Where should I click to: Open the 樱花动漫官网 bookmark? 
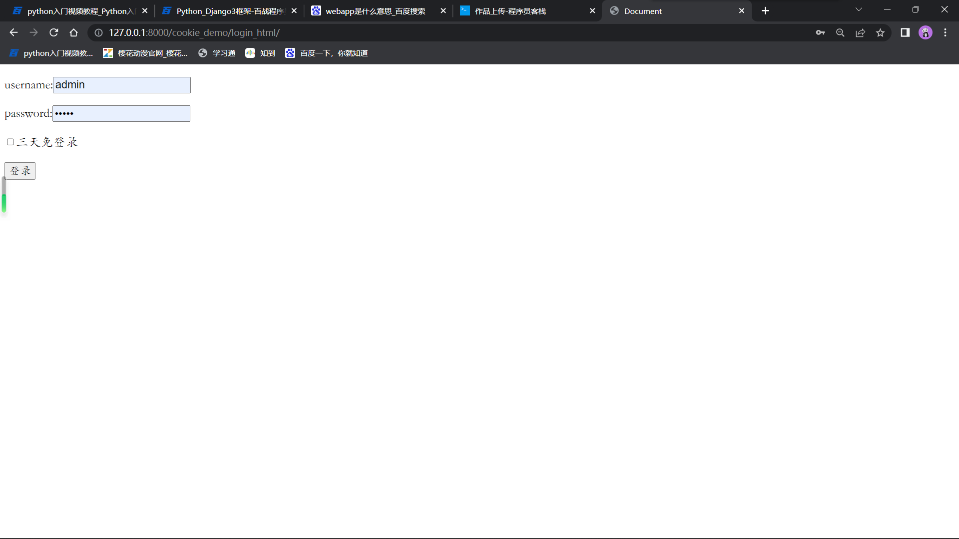[145, 53]
